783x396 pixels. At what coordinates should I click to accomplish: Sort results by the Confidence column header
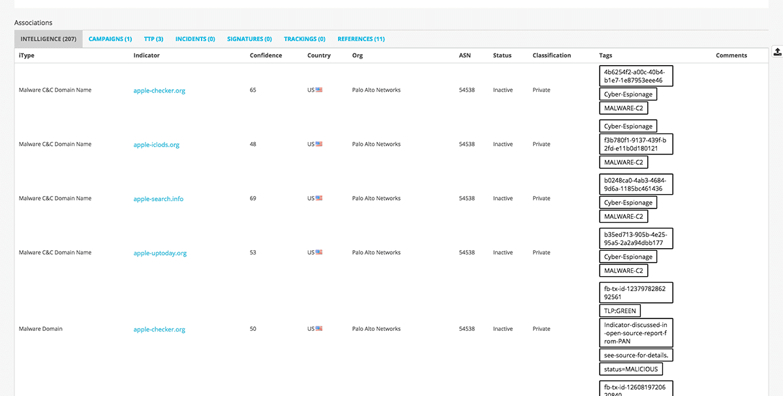[x=266, y=55]
